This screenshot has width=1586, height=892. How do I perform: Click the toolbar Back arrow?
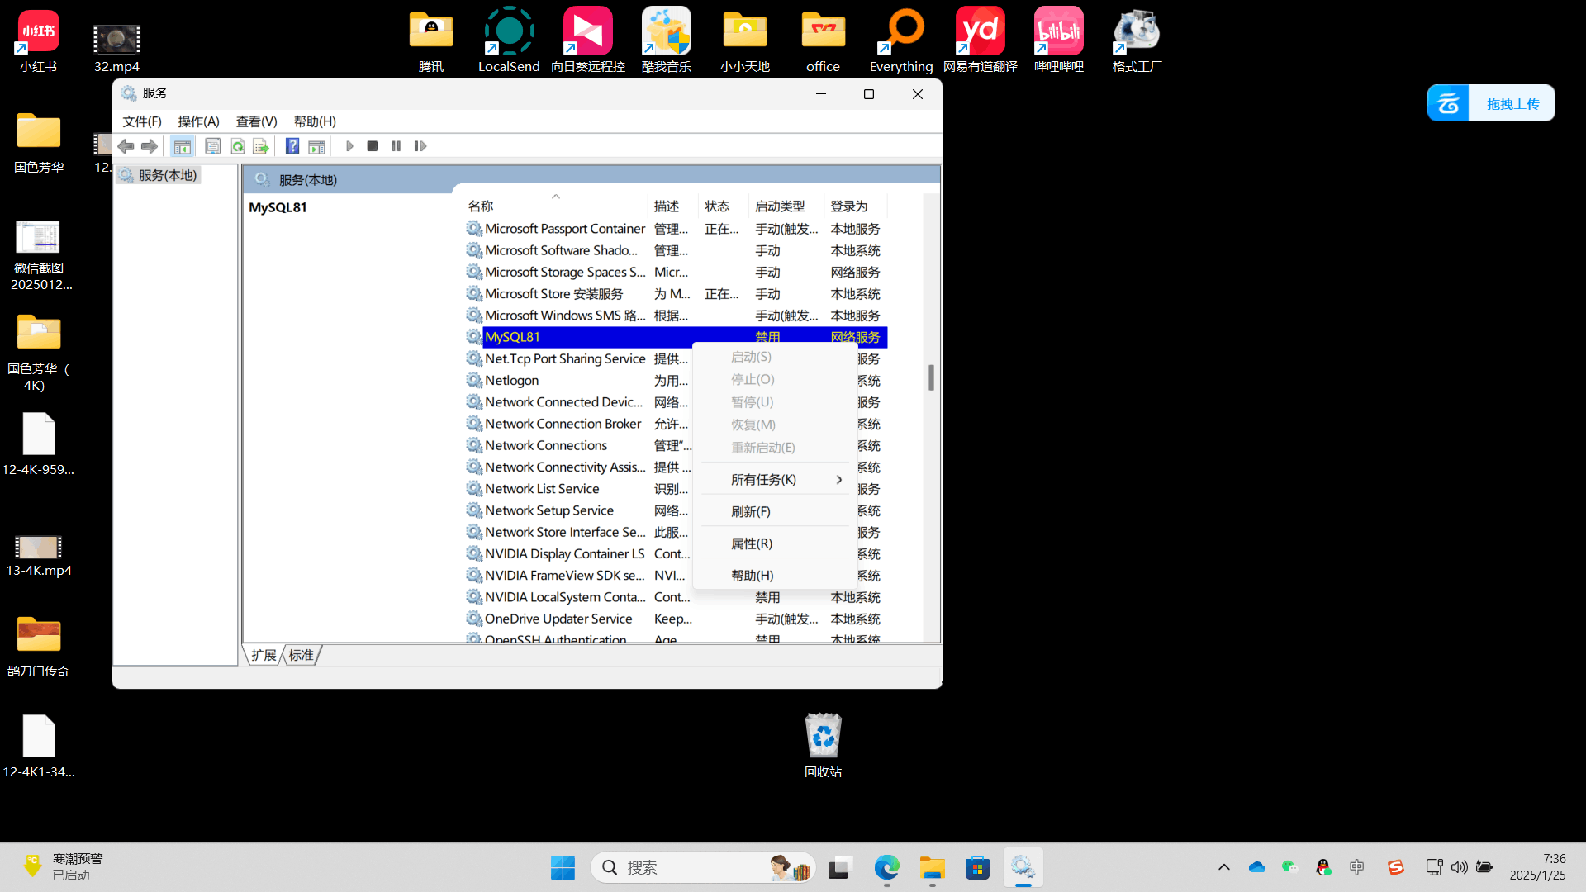126,146
